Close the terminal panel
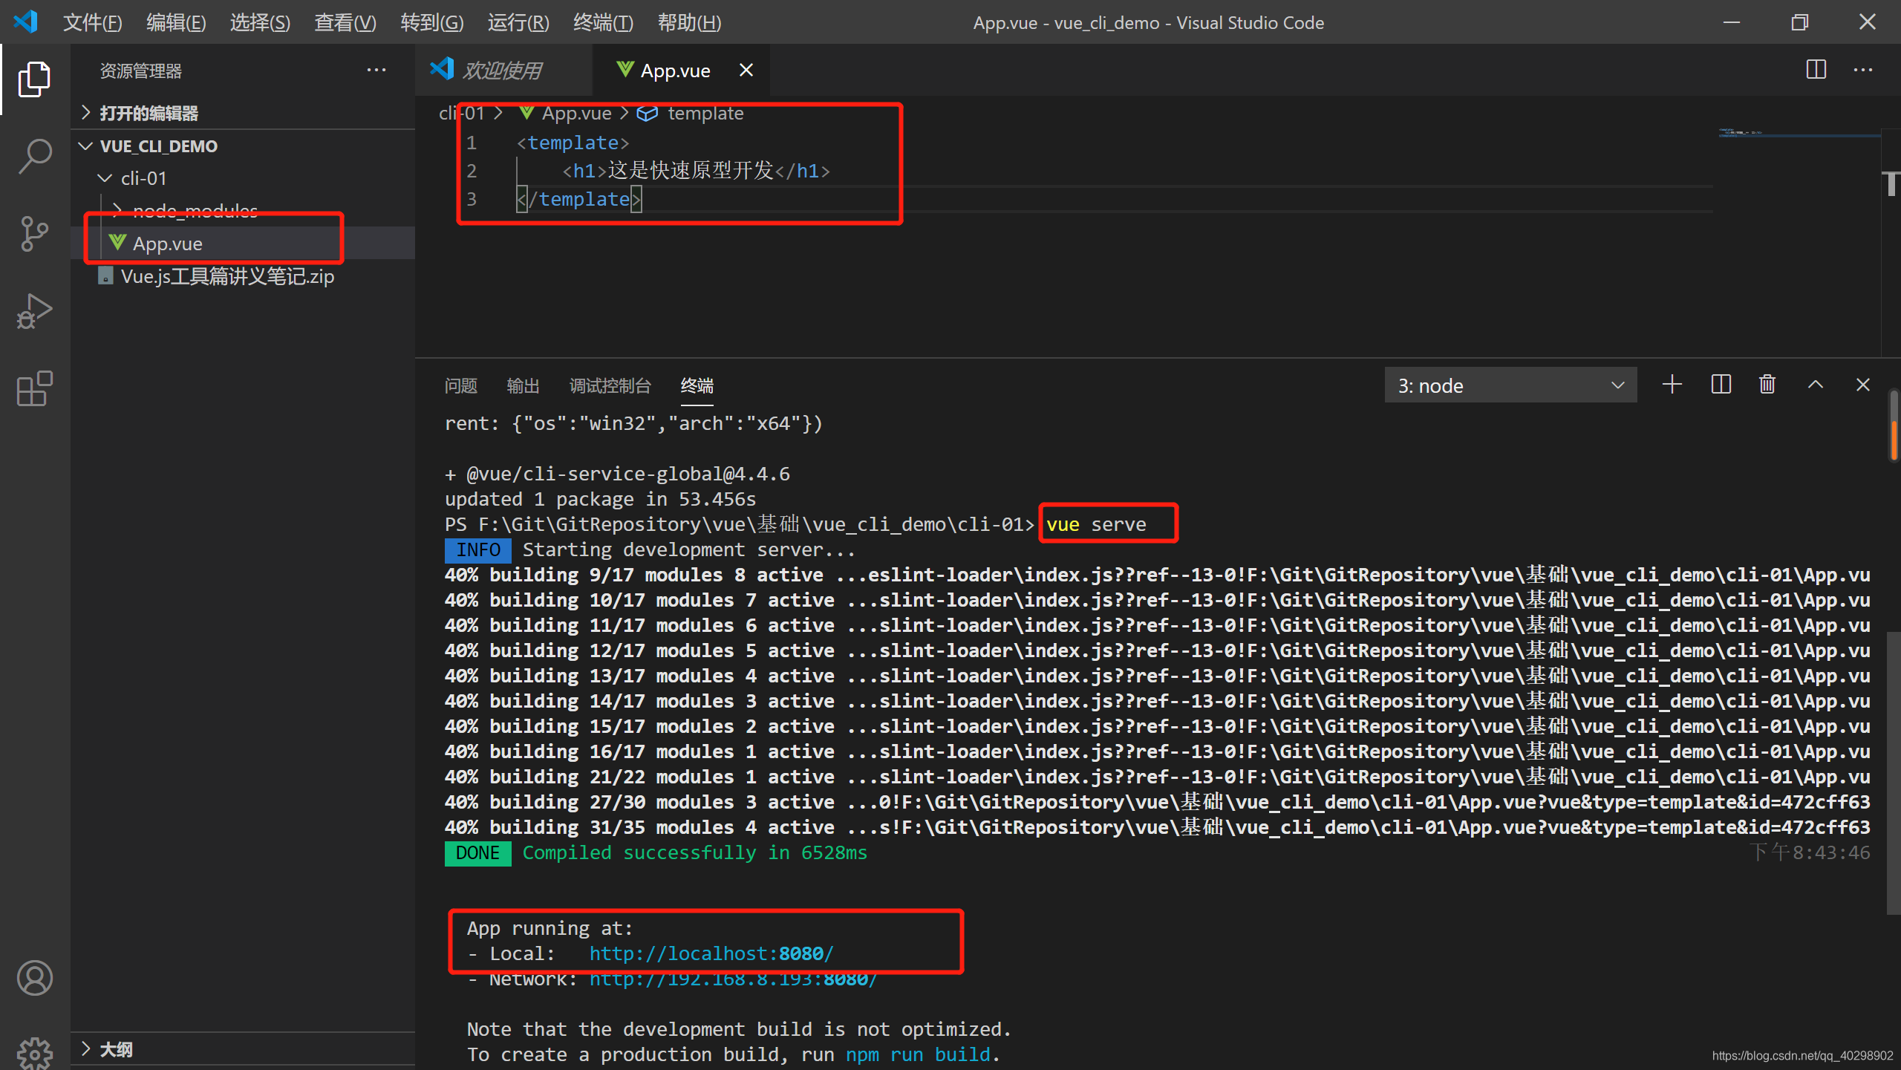The height and width of the screenshot is (1070, 1901). coord(1862,385)
